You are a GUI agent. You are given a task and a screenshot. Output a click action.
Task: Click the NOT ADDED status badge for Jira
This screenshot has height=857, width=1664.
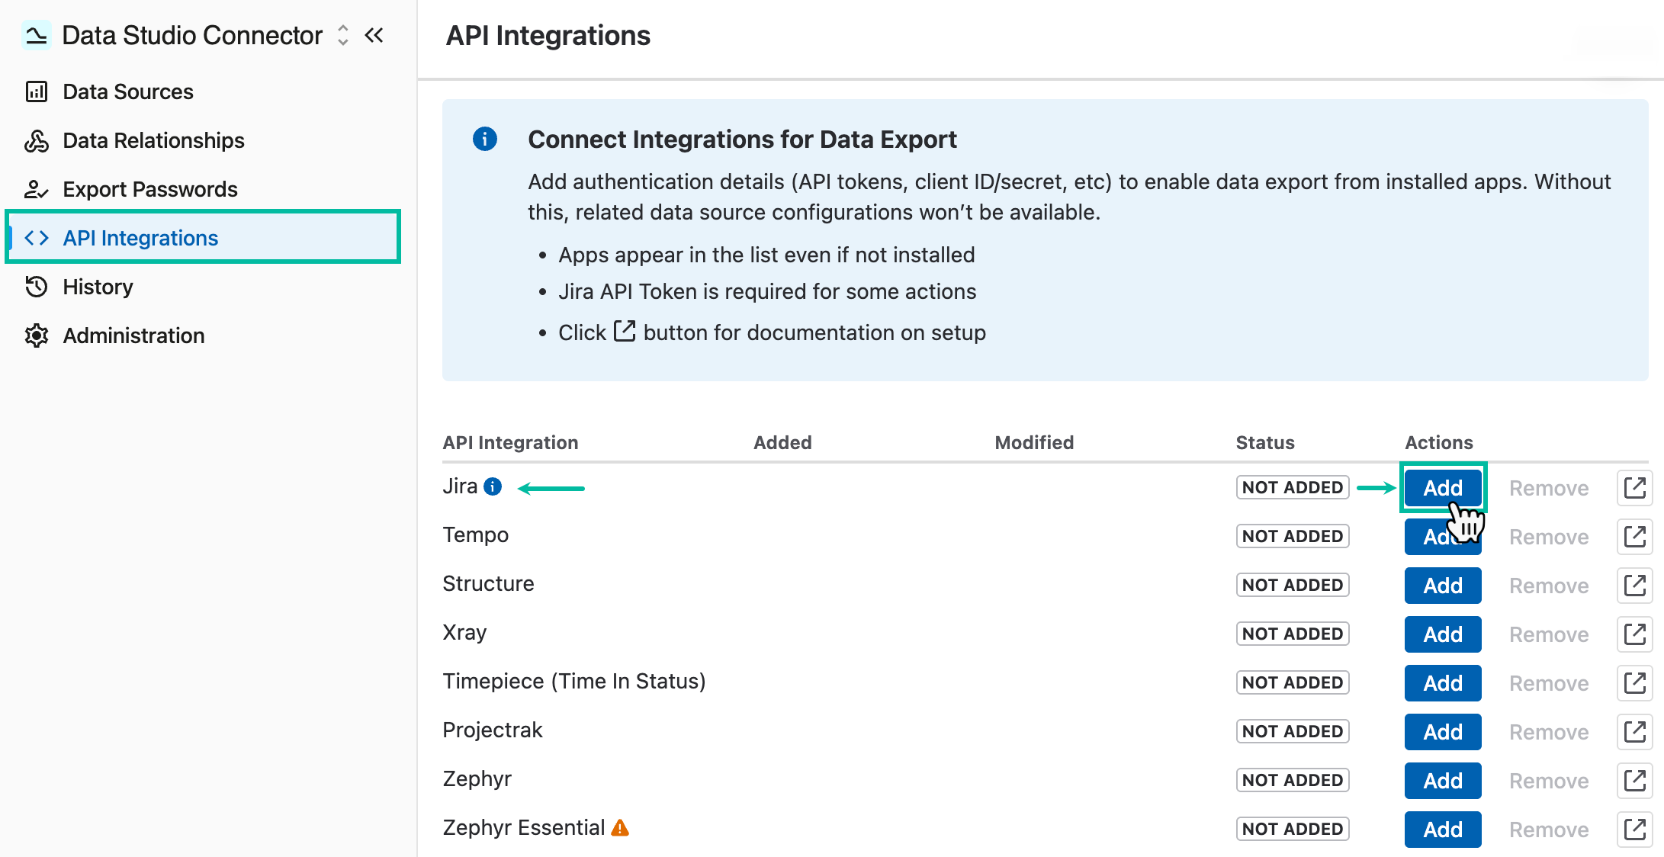1293,487
